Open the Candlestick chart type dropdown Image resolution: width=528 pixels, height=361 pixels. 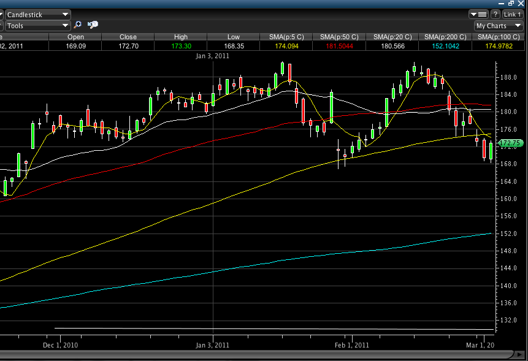(37, 14)
